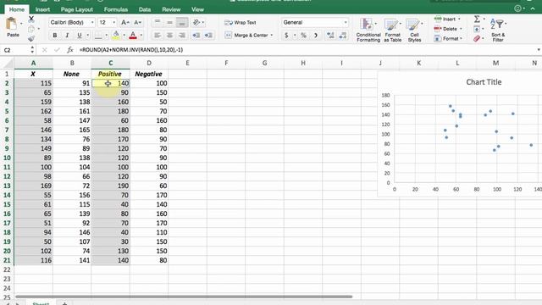Increase the indent level
This screenshot has height=305, width=542.
tap(208, 36)
